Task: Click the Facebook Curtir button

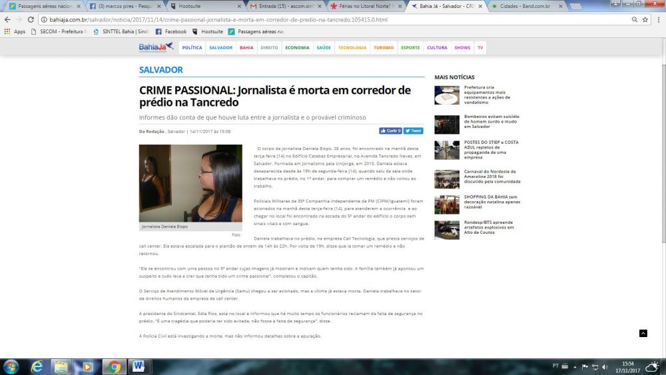Action: click(390, 131)
